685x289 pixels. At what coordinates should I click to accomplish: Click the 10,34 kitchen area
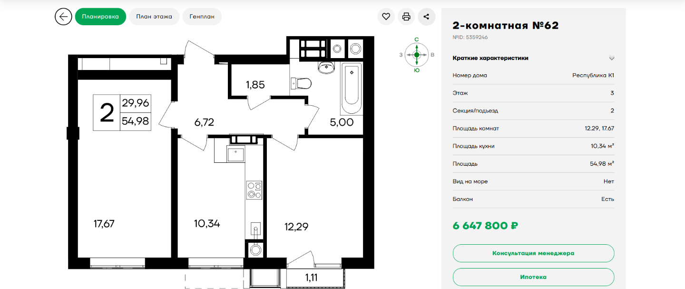tap(207, 223)
